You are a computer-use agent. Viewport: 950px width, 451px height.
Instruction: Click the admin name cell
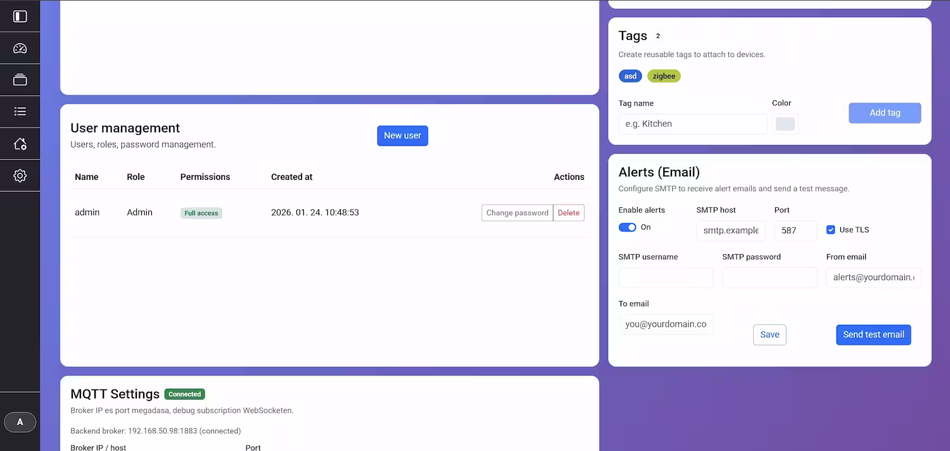[x=87, y=212]
